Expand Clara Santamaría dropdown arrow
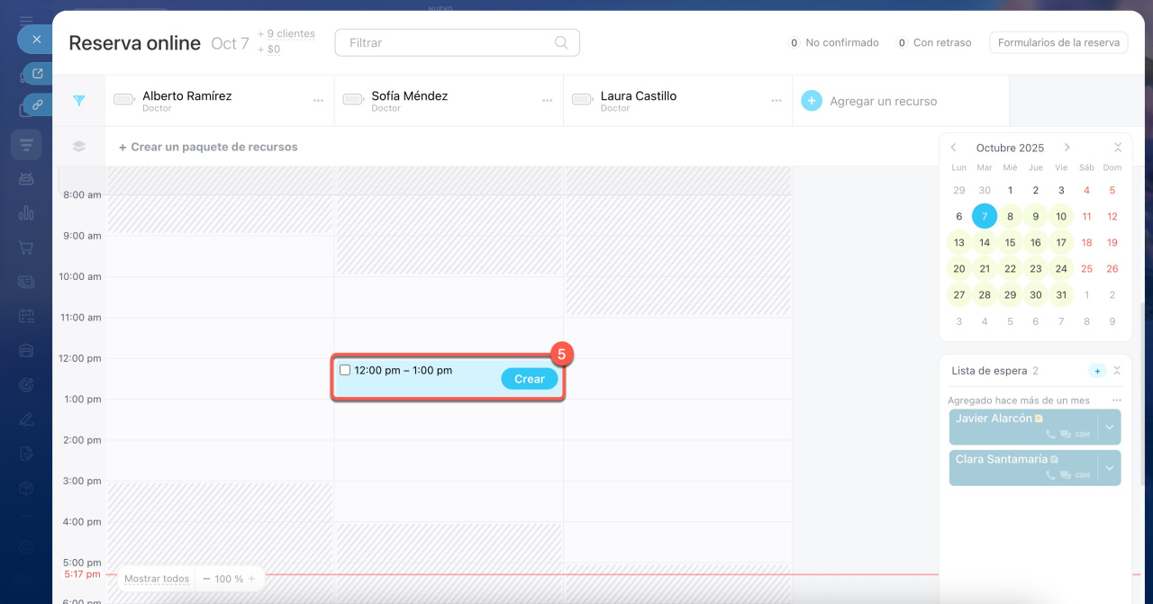The image size is (1153, 604). [x=1109, y=468]
